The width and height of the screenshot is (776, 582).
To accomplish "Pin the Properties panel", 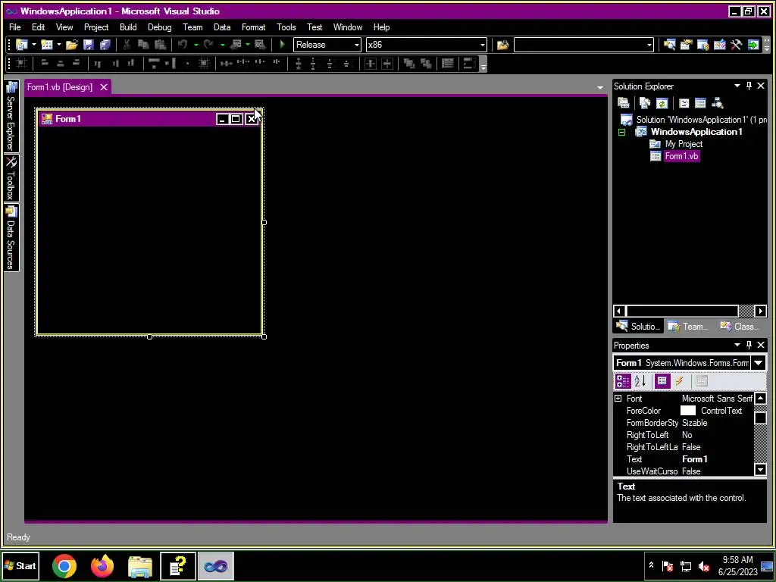I will click(x=749, y=345).
